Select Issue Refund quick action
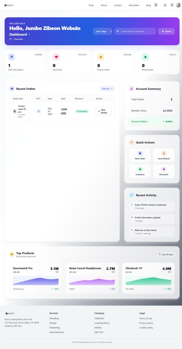Image resolution: width=182 pixels, height=349 pixels. [164, 155]
